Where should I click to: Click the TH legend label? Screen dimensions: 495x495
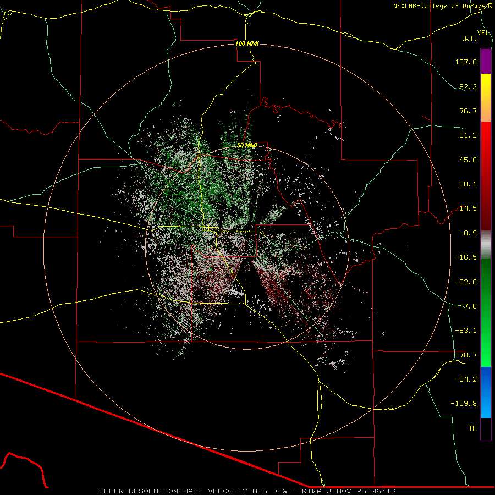(472, 428)
